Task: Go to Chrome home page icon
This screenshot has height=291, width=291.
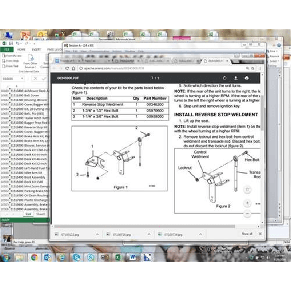Action: [x=73, y=68]
